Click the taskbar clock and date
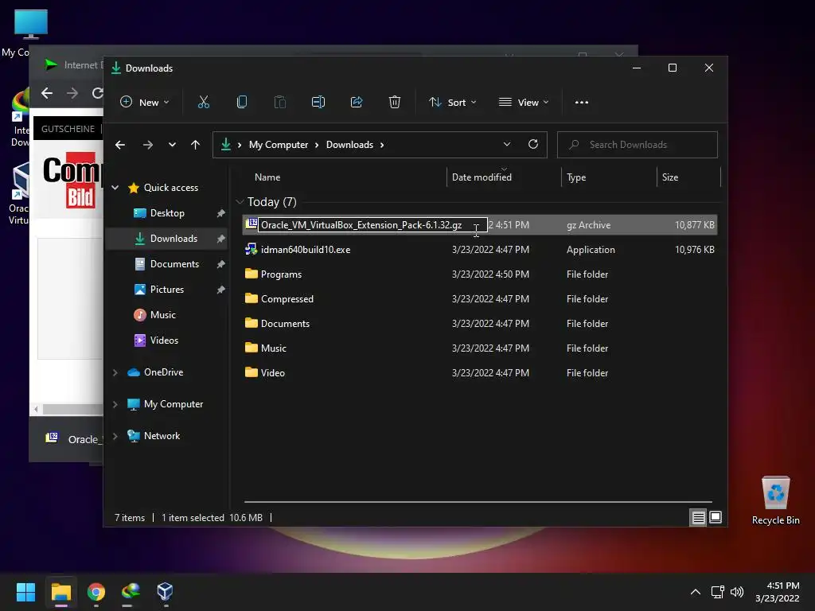Viewport: 815px width, 611px height. coord(778,592)
